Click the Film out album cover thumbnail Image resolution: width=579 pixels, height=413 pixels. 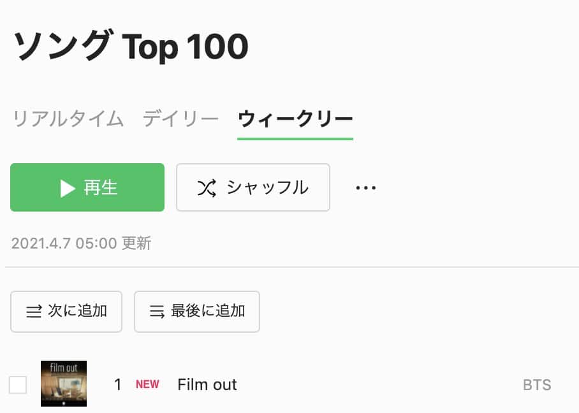click(x=64, y=384)
